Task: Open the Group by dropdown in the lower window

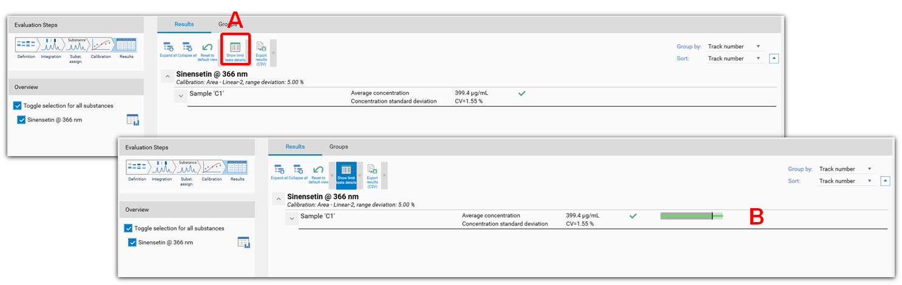Action: 845,169
